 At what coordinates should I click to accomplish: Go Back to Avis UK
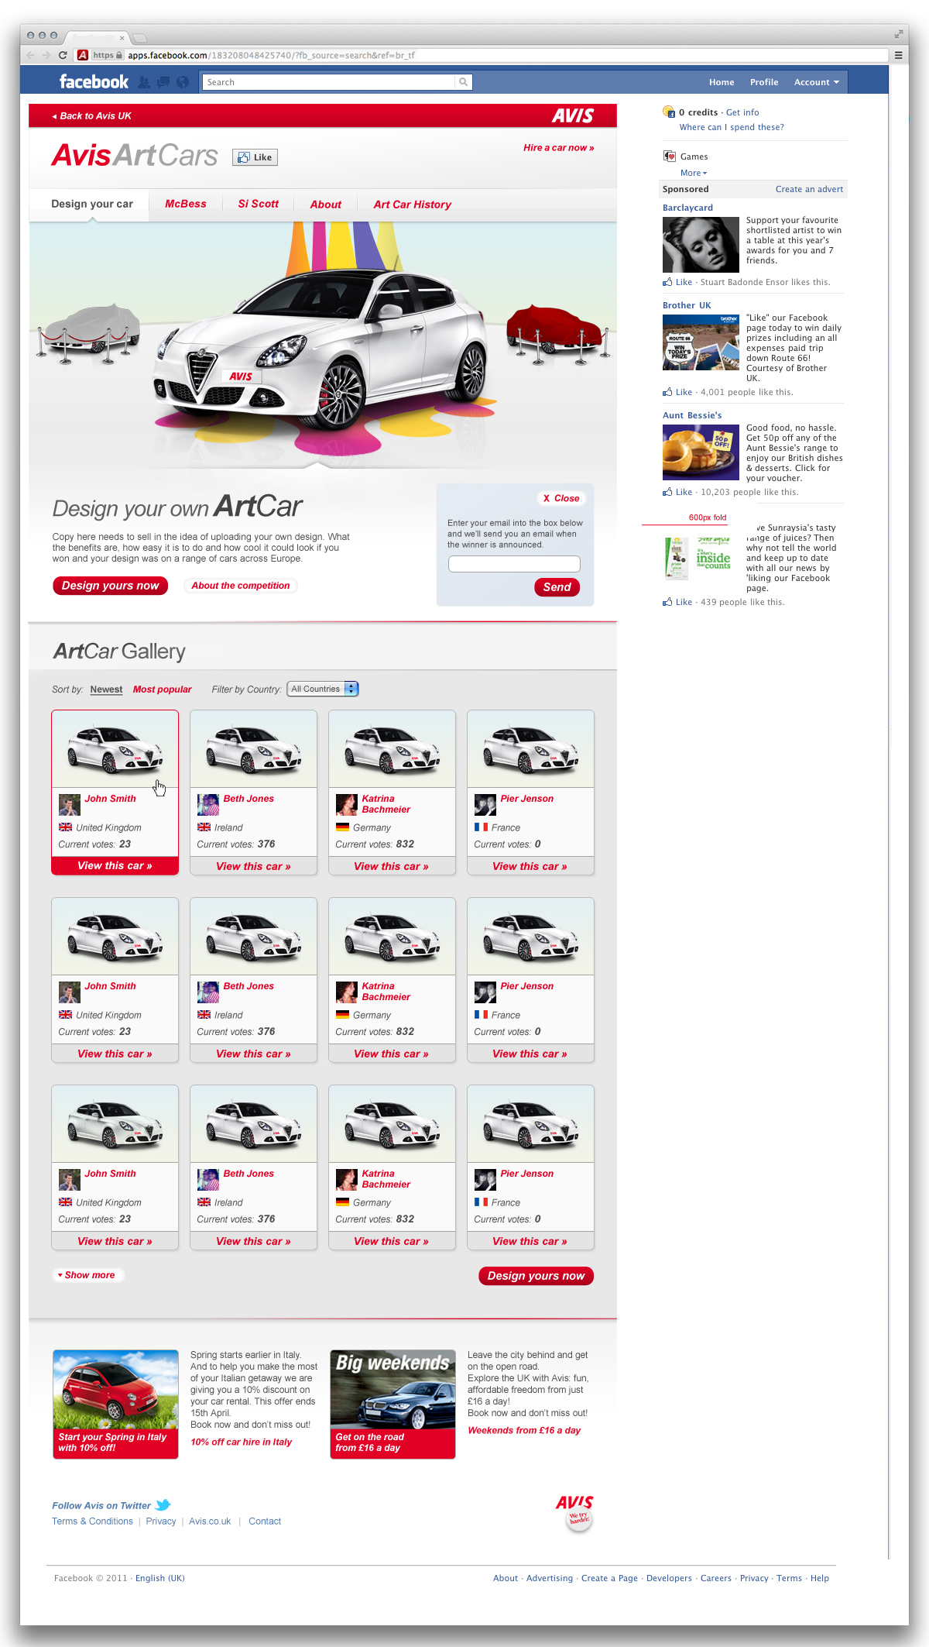(92, 116)
